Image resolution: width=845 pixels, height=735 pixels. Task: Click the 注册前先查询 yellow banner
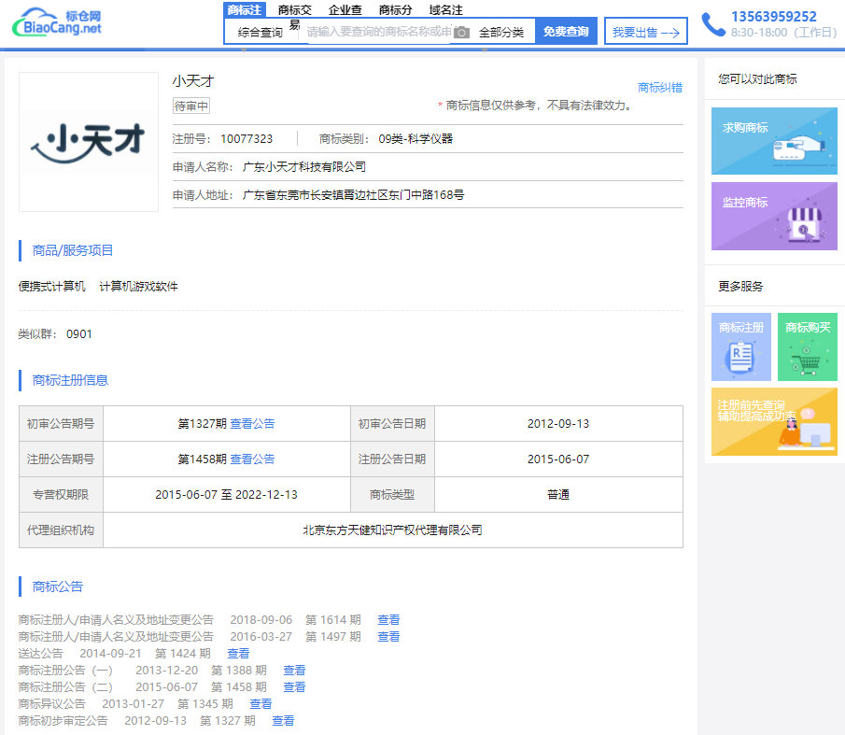point(774,421)
